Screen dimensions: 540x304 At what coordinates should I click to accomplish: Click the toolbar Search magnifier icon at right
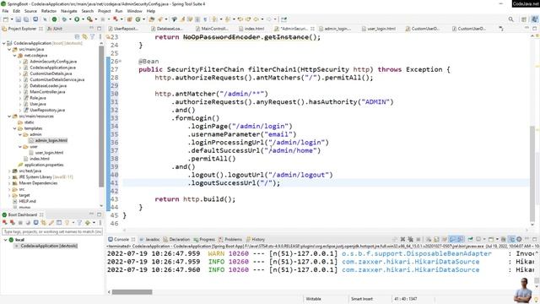pos(511,19)
